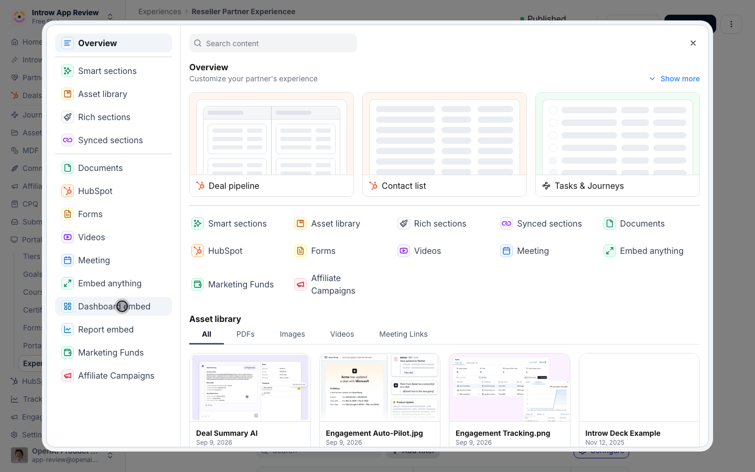
Task: Expand the Overview with Show more
Action: point(674,79)
